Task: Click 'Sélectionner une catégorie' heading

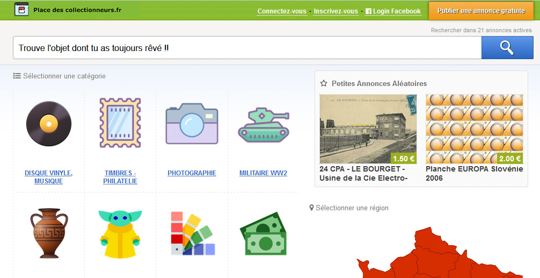Action: (x=64, y=76)
